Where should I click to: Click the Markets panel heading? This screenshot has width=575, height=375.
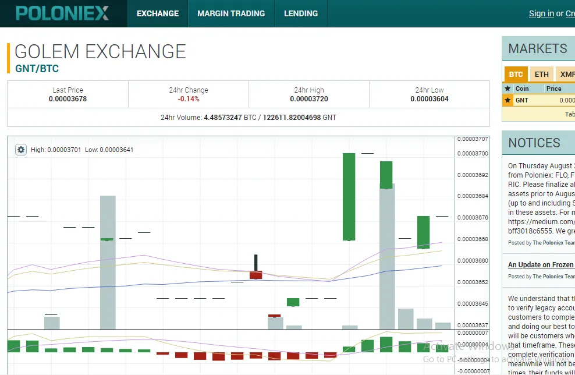coord(538,48)
